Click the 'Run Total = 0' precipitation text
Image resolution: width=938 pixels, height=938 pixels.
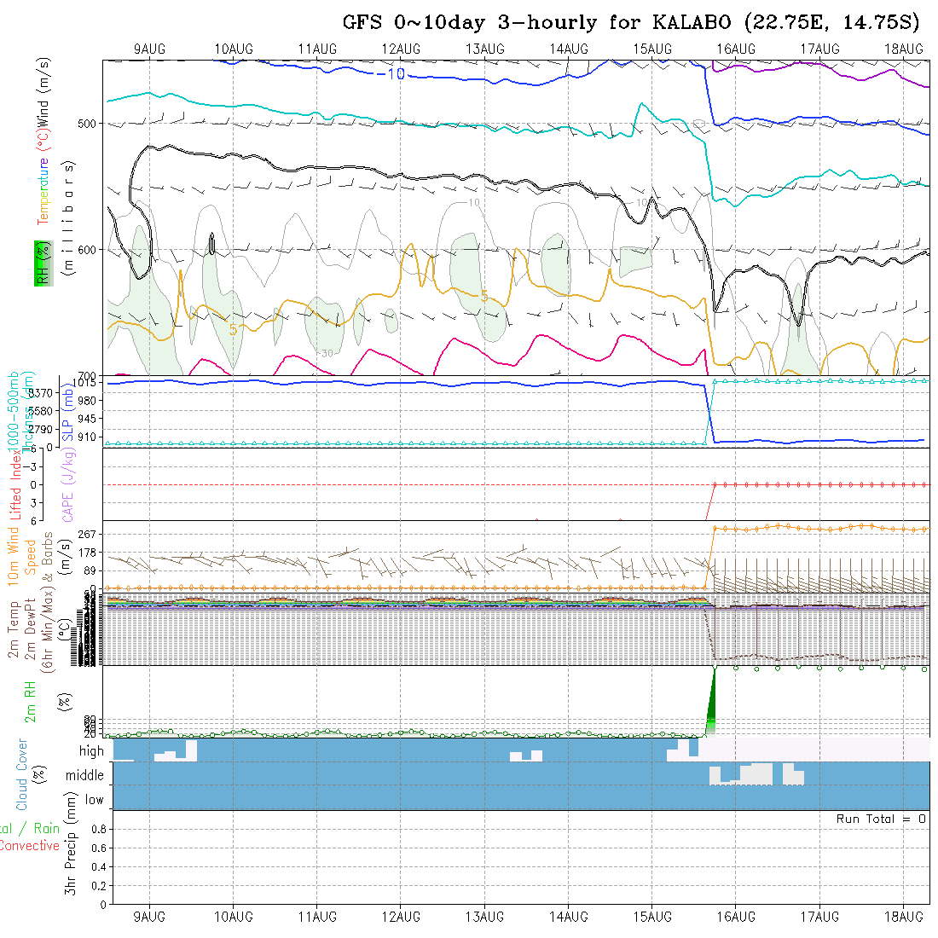[x=881, y=819]
